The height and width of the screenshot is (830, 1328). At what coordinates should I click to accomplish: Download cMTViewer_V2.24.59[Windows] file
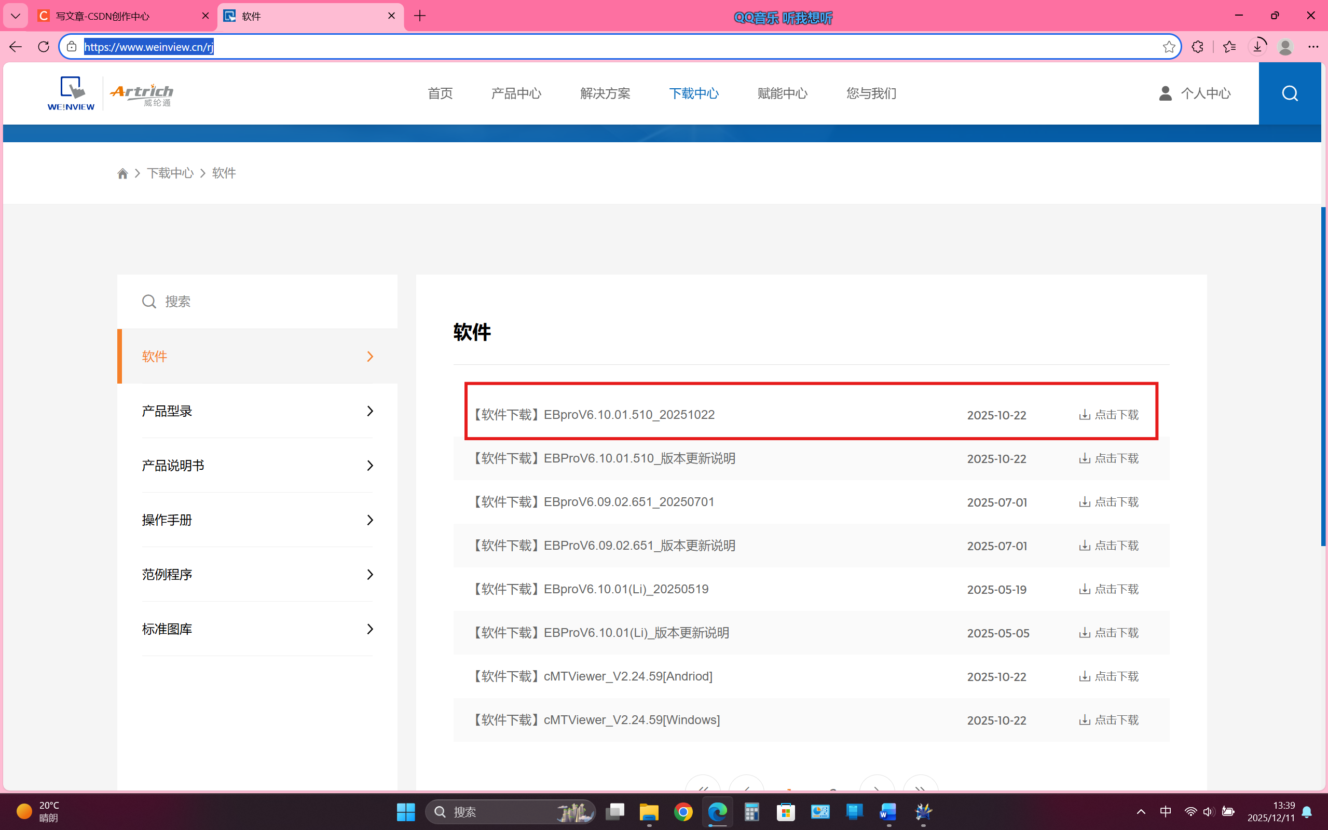pos(1108,719)
